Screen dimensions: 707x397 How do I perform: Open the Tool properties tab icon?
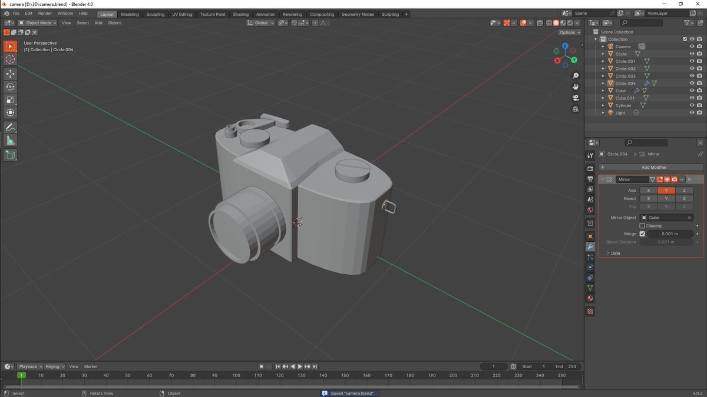(x=590, y=155)
